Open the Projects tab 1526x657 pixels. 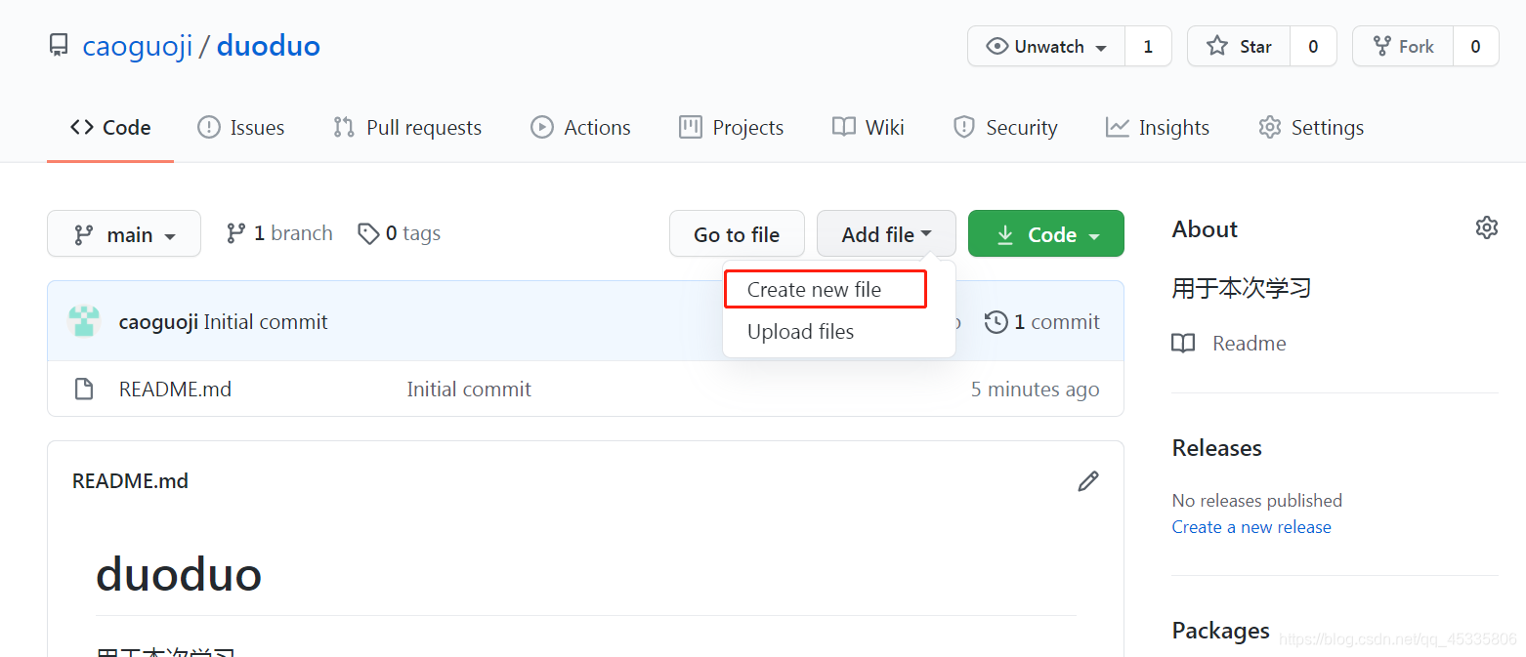pos(732,128)
